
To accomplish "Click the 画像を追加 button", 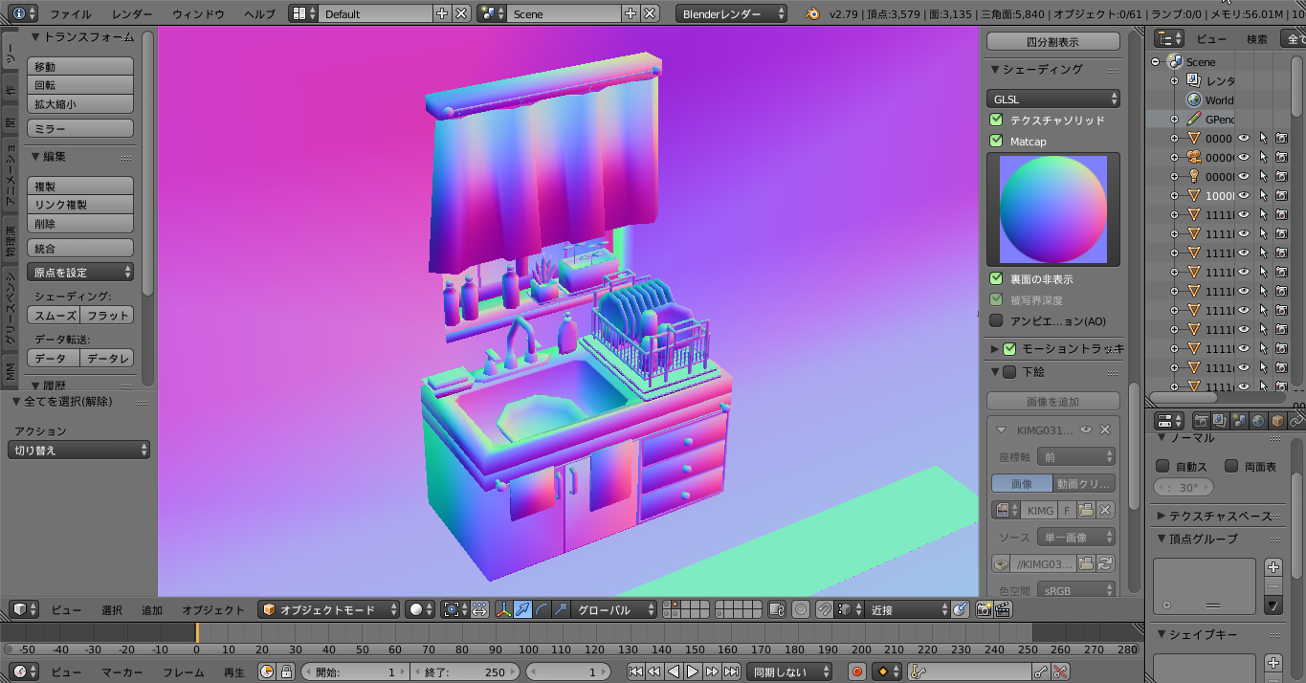I will (x=1053, y=401).
